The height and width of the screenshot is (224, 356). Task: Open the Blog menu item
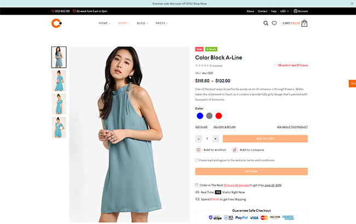(x=142, y=23)
